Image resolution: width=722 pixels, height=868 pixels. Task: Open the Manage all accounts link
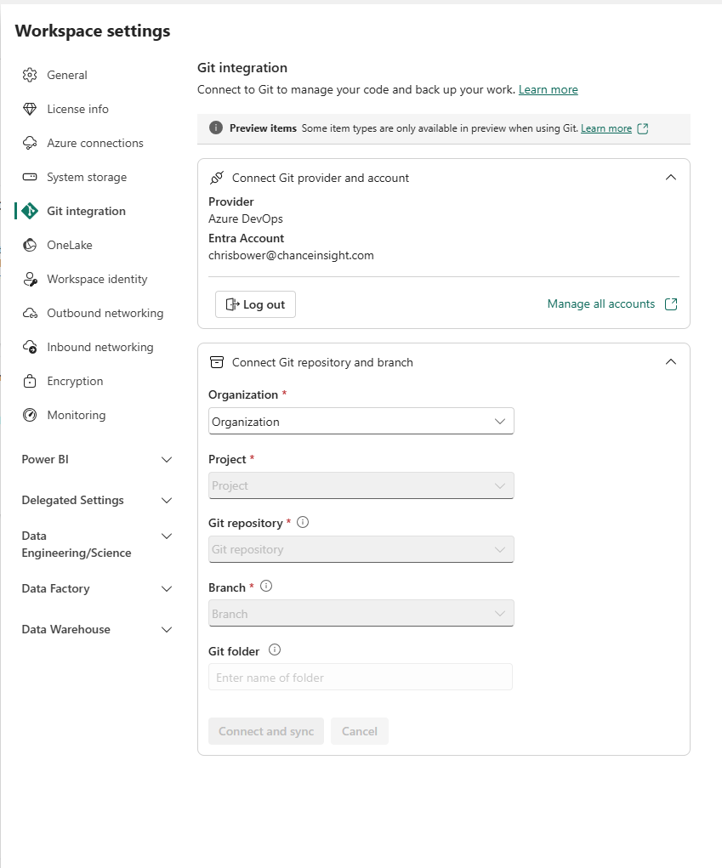pos(601,304)
